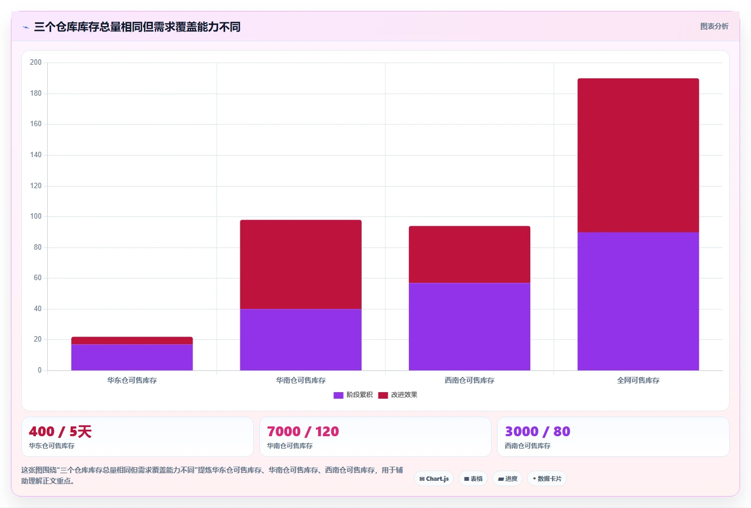Click the y-axis value 200
The height and width of the screenshot is (508, 751).
pyautogui.click(x=36, y=63)
